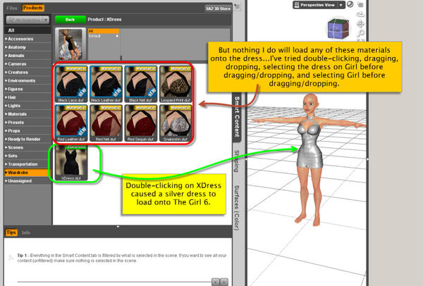The image size is (423, 286).
Task: Expand the Hair category
Action: [x=27, y=97]
